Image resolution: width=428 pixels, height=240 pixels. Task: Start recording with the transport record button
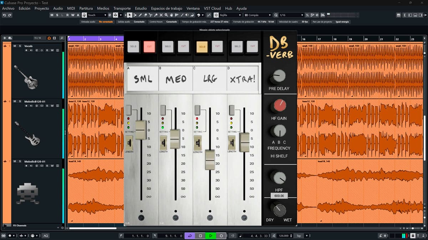pos(221,236)
